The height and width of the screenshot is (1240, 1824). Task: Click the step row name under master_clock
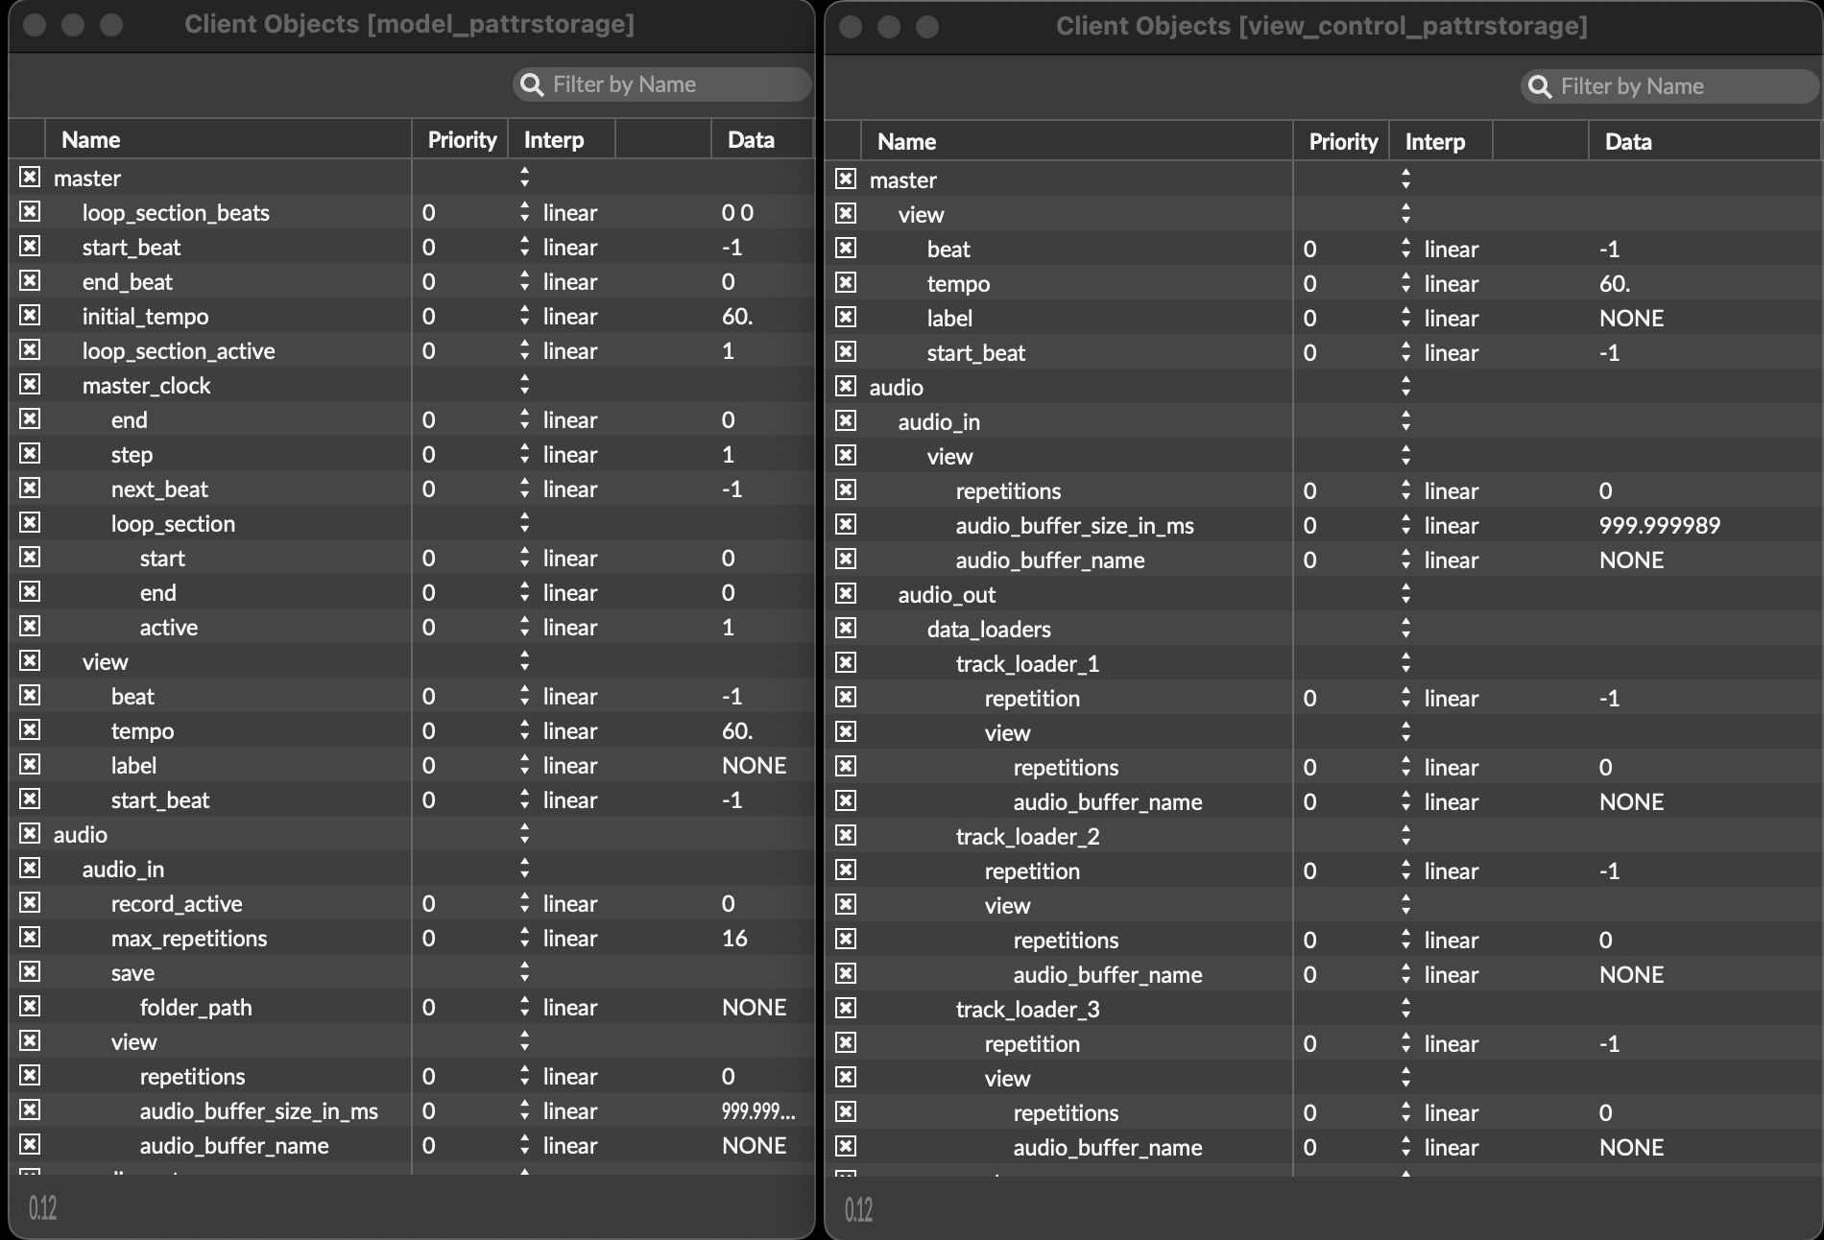(132, 454)
